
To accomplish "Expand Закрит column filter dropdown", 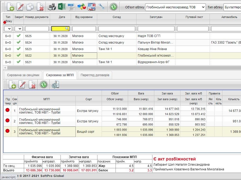I will (18, 29).
